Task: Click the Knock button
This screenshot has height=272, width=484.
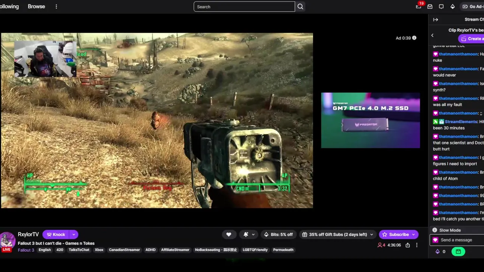Action: [x=56, y=235]
